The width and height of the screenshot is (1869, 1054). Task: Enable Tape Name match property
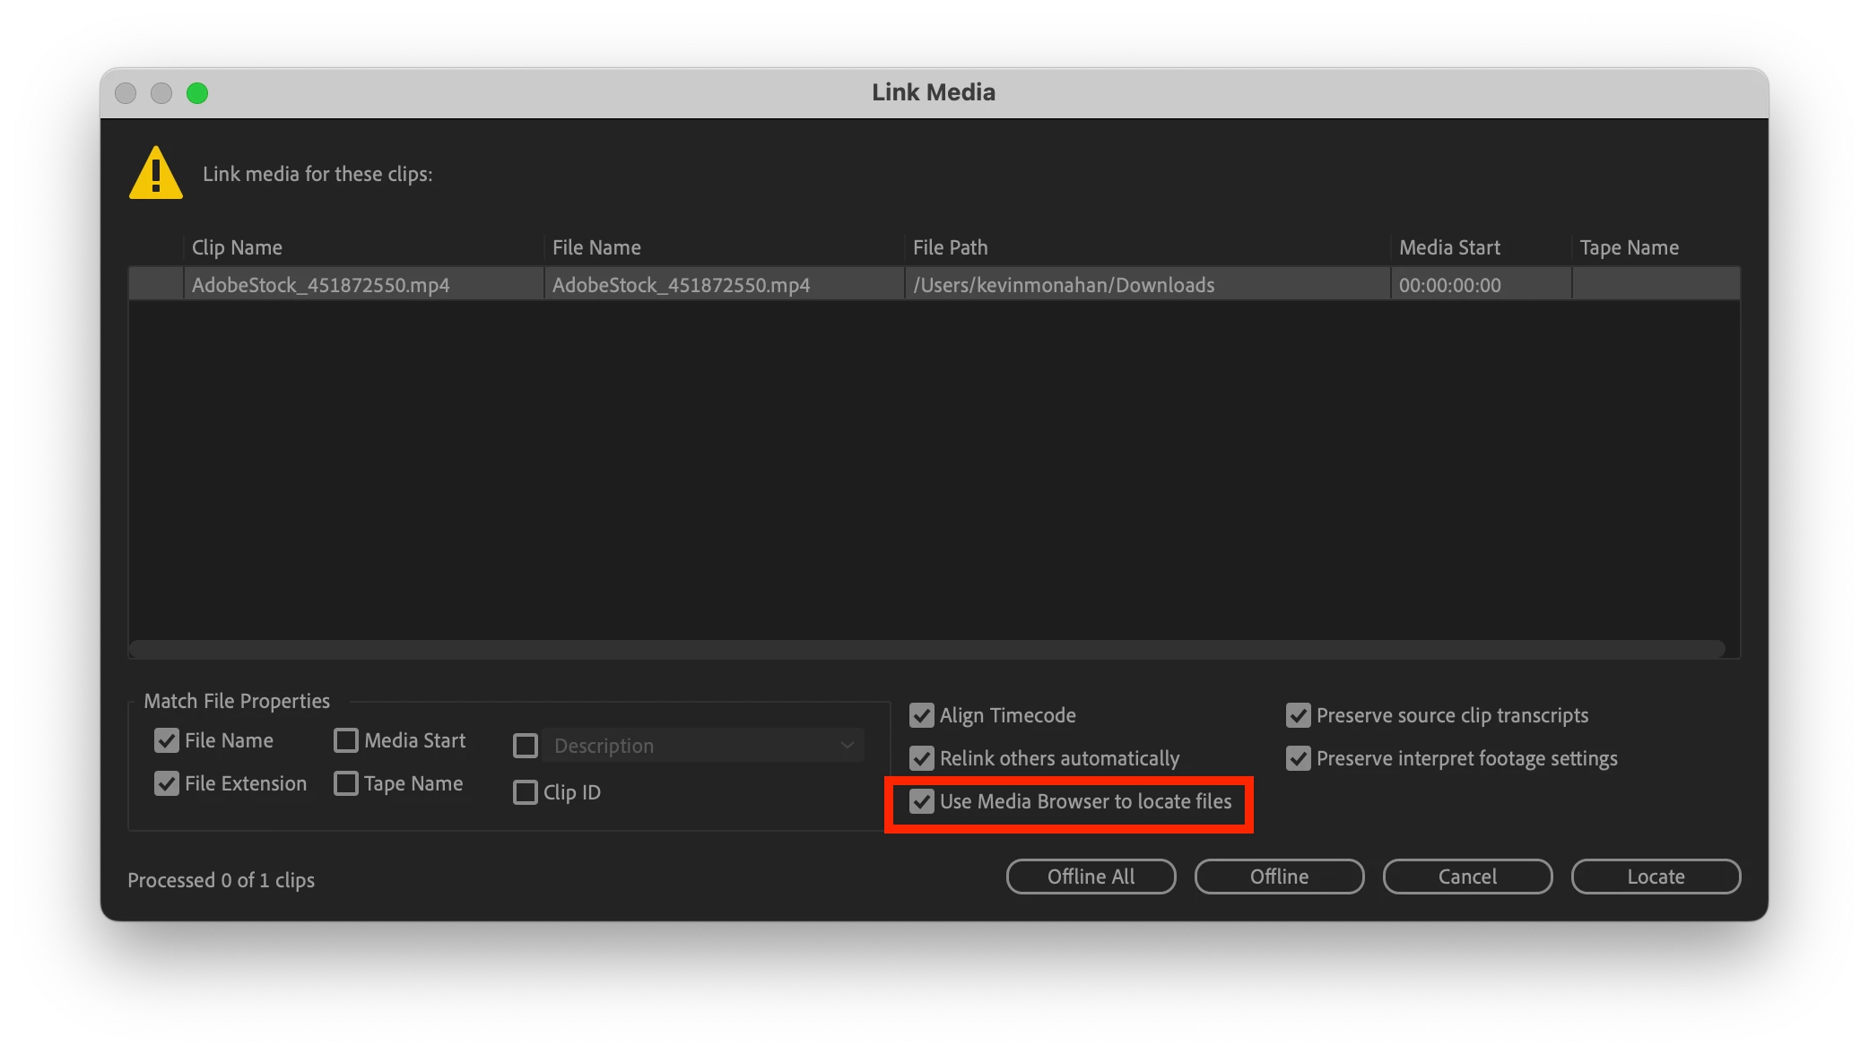click(x=346, y=783)
